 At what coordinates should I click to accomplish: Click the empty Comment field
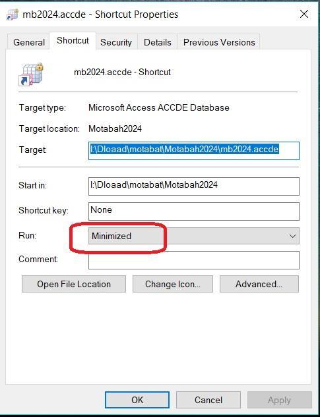pos(194,260)
